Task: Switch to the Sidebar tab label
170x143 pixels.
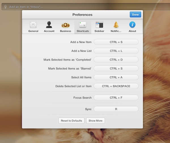Action: (99, 31)
